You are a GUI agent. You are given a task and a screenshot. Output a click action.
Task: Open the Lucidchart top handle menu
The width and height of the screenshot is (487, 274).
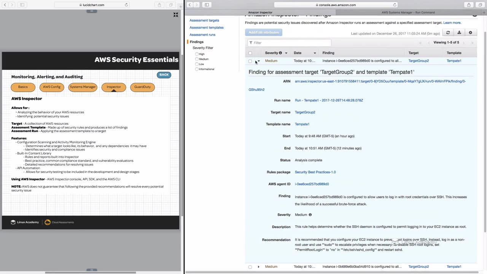(92, 11)
